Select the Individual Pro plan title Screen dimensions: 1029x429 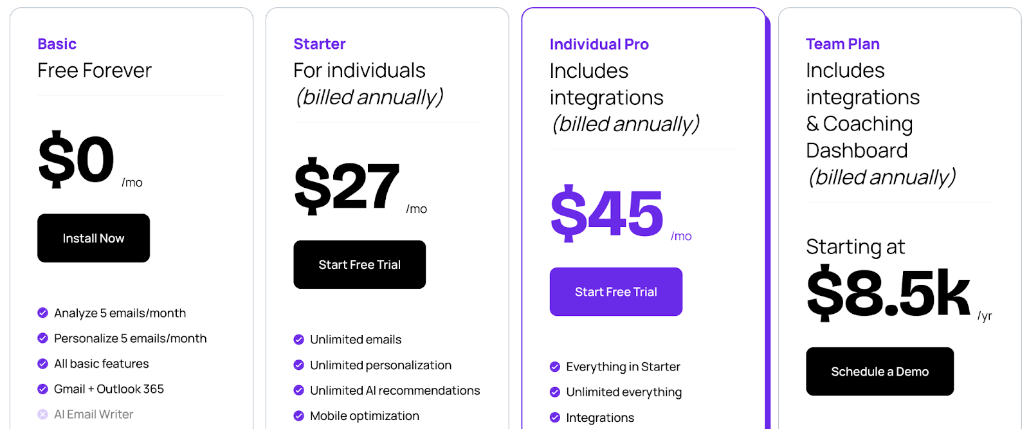click(x=599, y=44)
